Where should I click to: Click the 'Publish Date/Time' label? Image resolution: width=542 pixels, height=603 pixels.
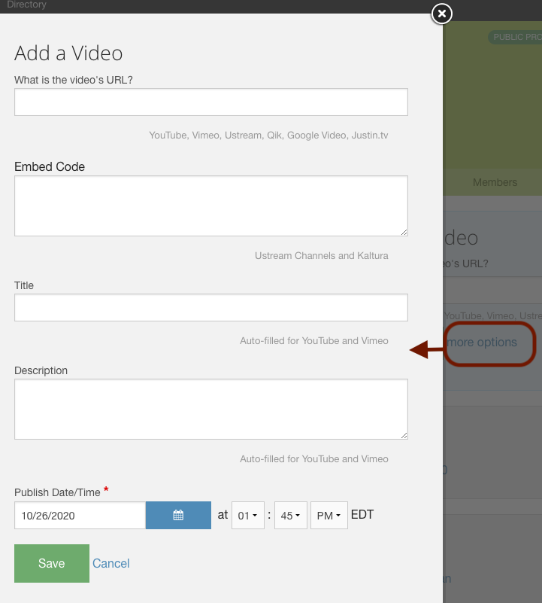point(57,492)
